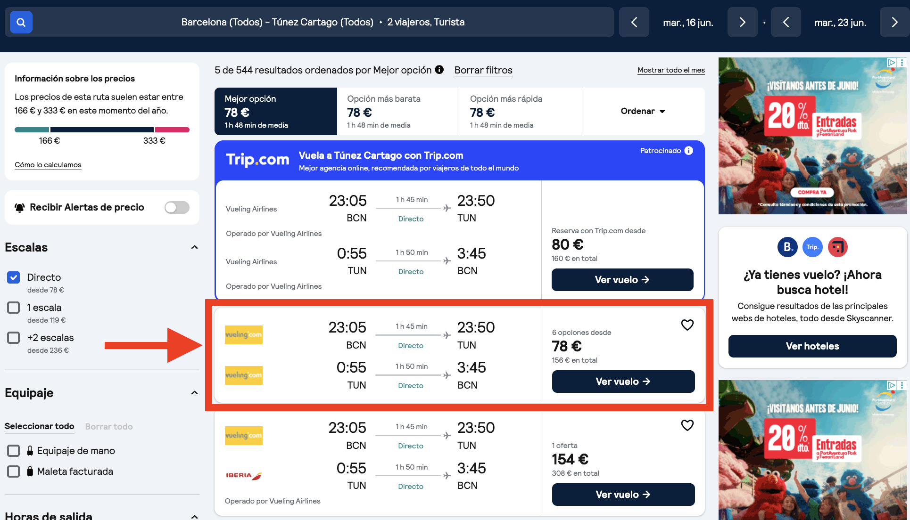Open AdChoices icon on bottom advertisement

pyautogui.click(x=891, y=385)
